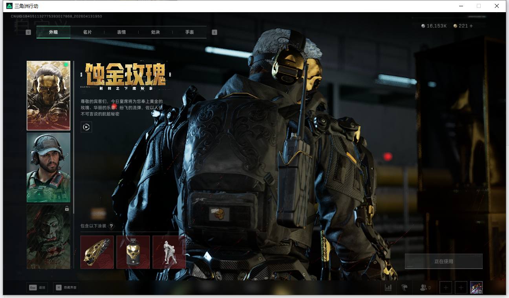Viewport: 509px width, 298px height.
Task: Open the player avatar in bottom corner
Action: pos(476,288)
